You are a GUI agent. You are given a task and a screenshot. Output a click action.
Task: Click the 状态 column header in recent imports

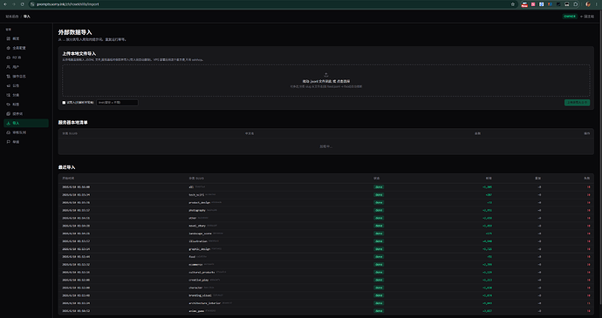point(377,178)
